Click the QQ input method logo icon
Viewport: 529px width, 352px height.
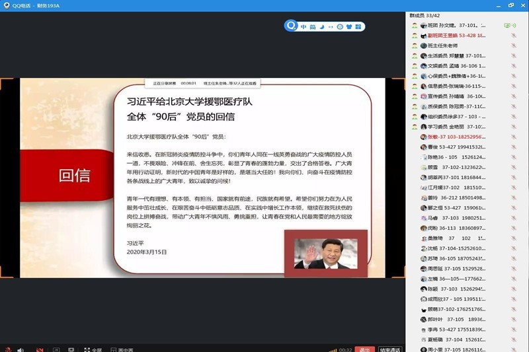pos(291,25)
